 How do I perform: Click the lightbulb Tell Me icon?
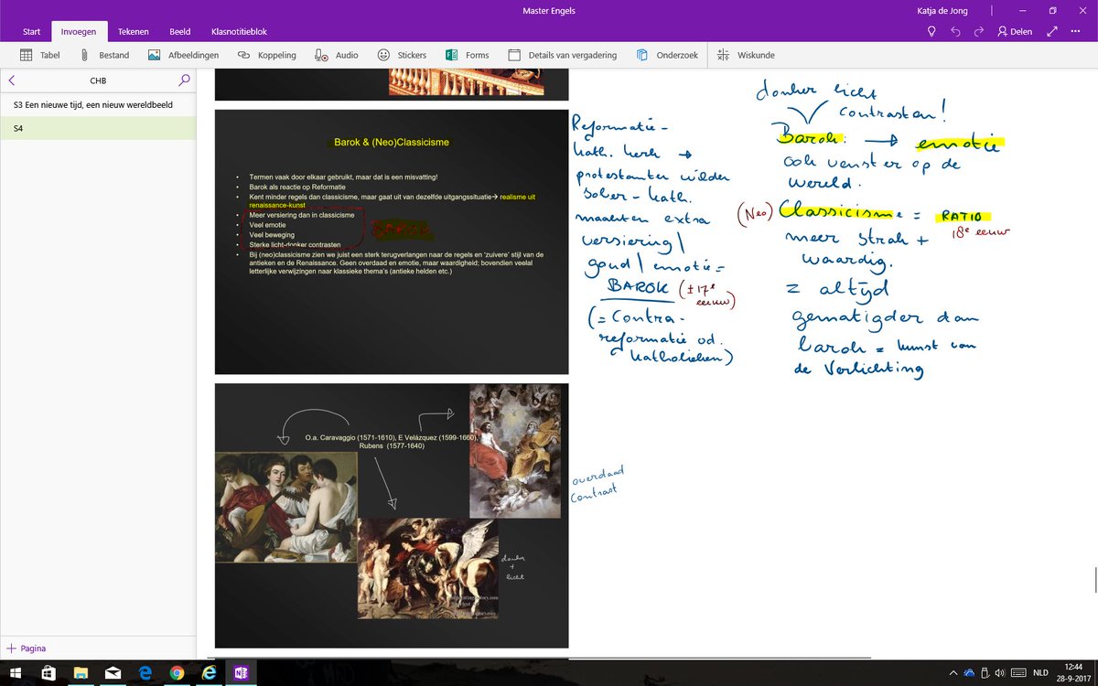[931, 31]
